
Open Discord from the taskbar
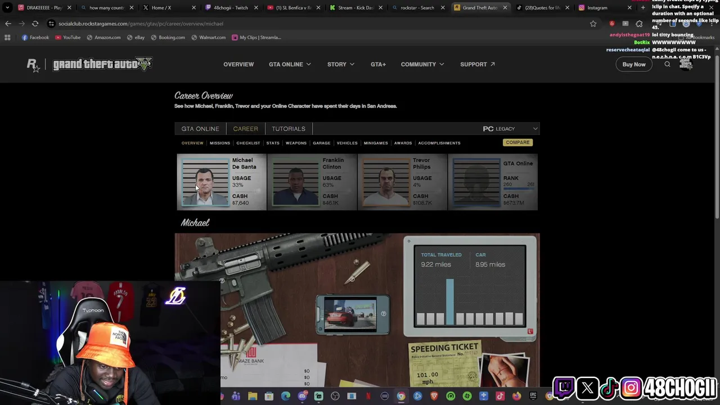[302, 396]
